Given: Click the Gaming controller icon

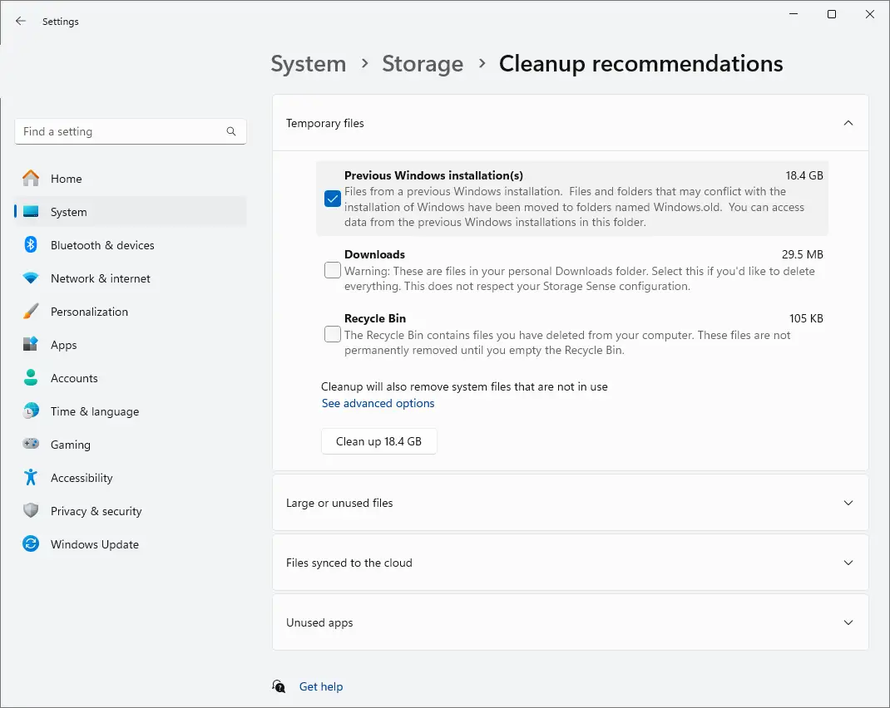Looking at the screenshot, I should 31,444.
